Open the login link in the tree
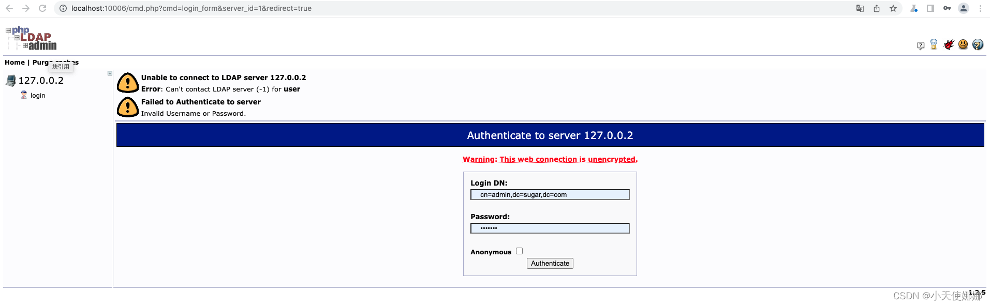 (x=38, y=96)
